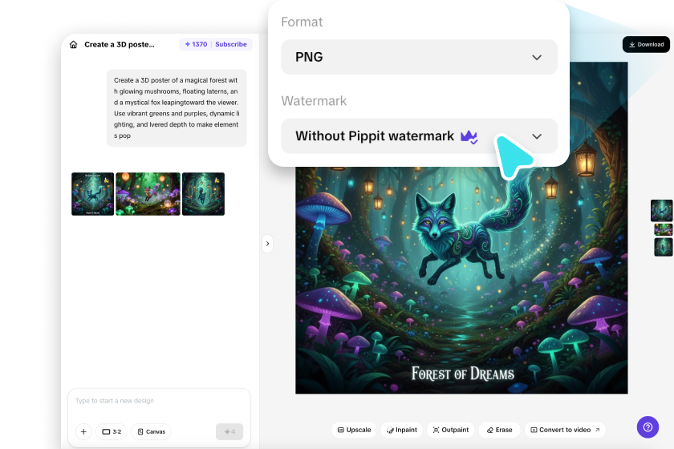Select the Upscale tool

[354, 430]
